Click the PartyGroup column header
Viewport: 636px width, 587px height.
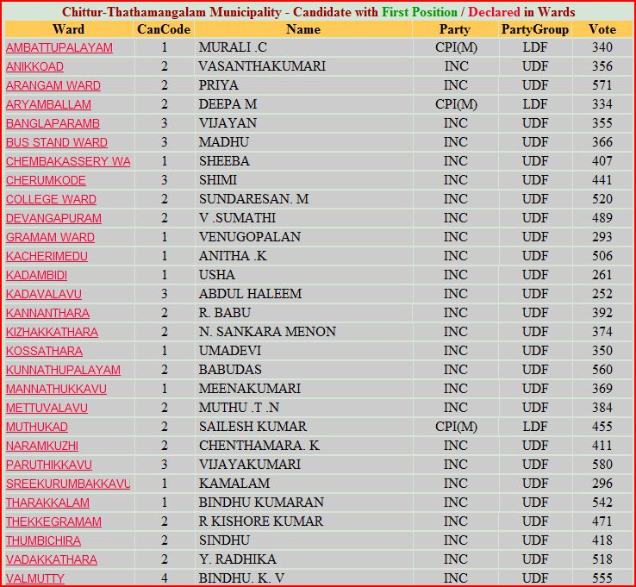pyautogui.click(x=535, y=29)
